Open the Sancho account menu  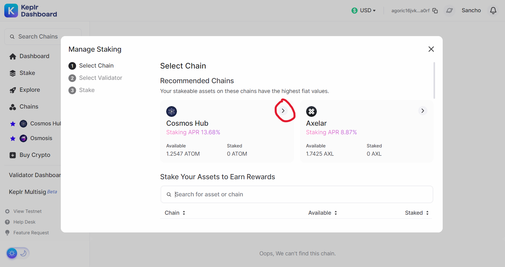(x=471, y=10)
